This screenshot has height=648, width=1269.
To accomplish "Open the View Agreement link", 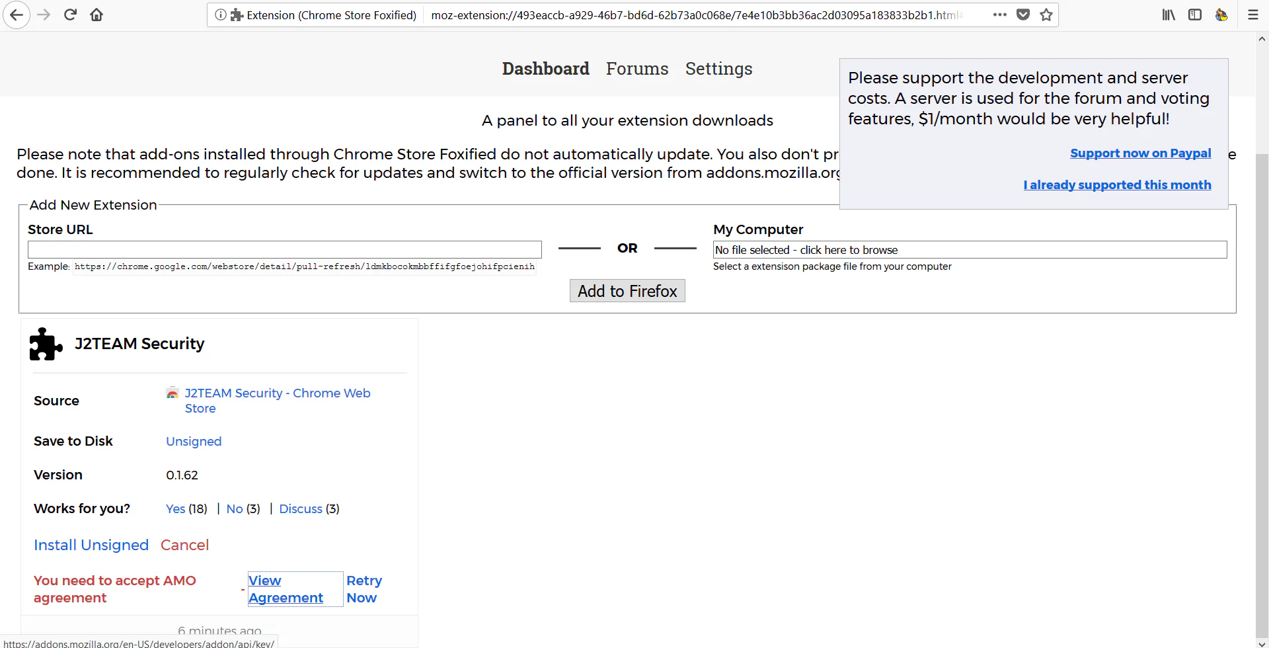I will coord(286,589).
